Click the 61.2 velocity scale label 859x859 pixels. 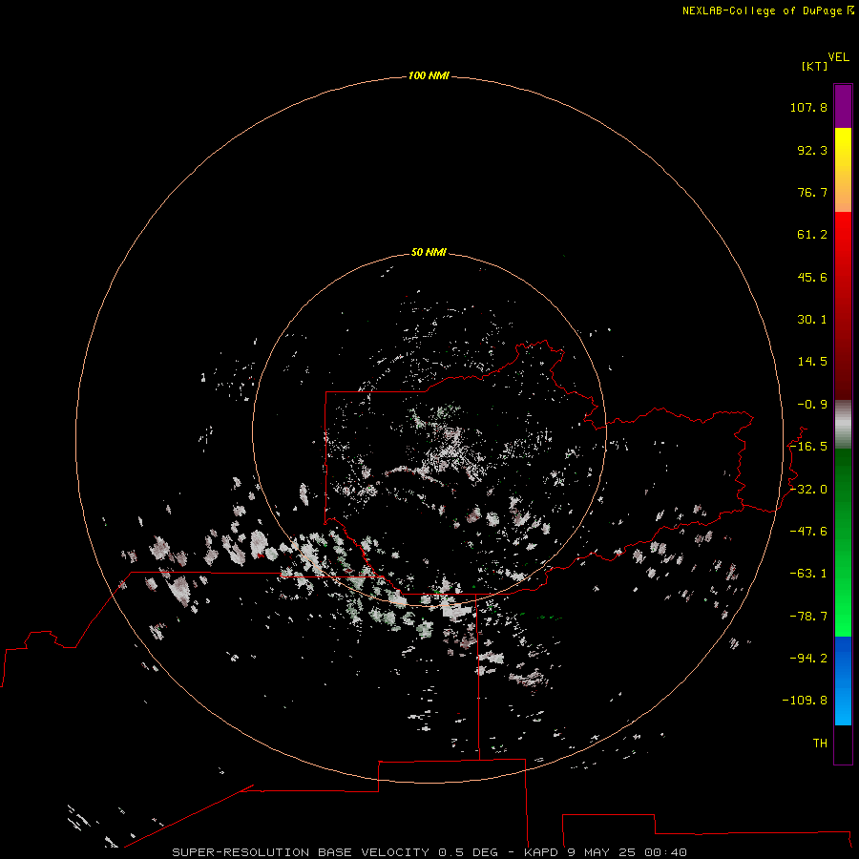812,235
